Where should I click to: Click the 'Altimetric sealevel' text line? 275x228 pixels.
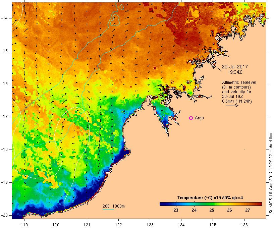pos(239,82)
